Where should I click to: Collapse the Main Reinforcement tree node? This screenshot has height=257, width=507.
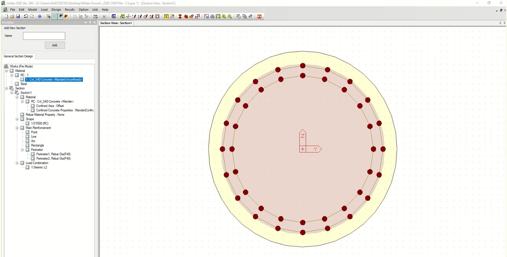click(x=17, y=128)
